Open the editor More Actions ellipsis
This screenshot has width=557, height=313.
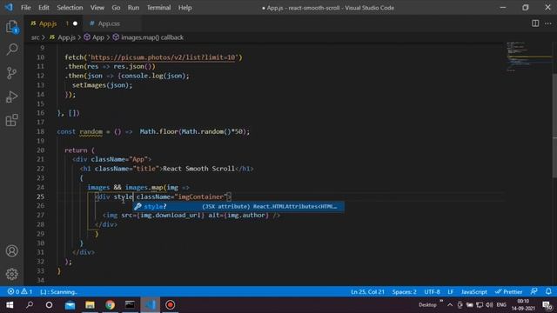(548, 23)
